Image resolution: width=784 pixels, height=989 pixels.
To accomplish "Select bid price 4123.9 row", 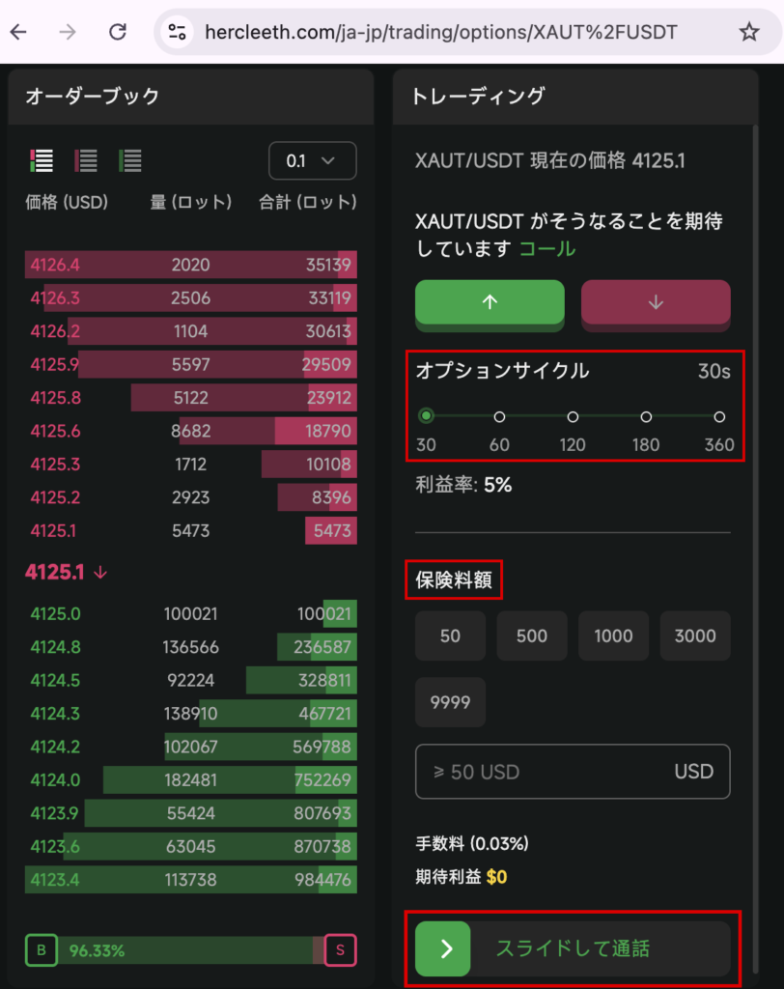I will (x=191, y=813).
